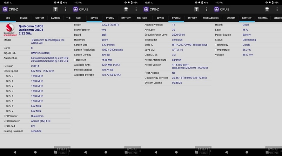The height and width of the screenshot is (156, 282).
Task: Select the System Uptime '00:48:26' value
Action: (x=177, y=83)
